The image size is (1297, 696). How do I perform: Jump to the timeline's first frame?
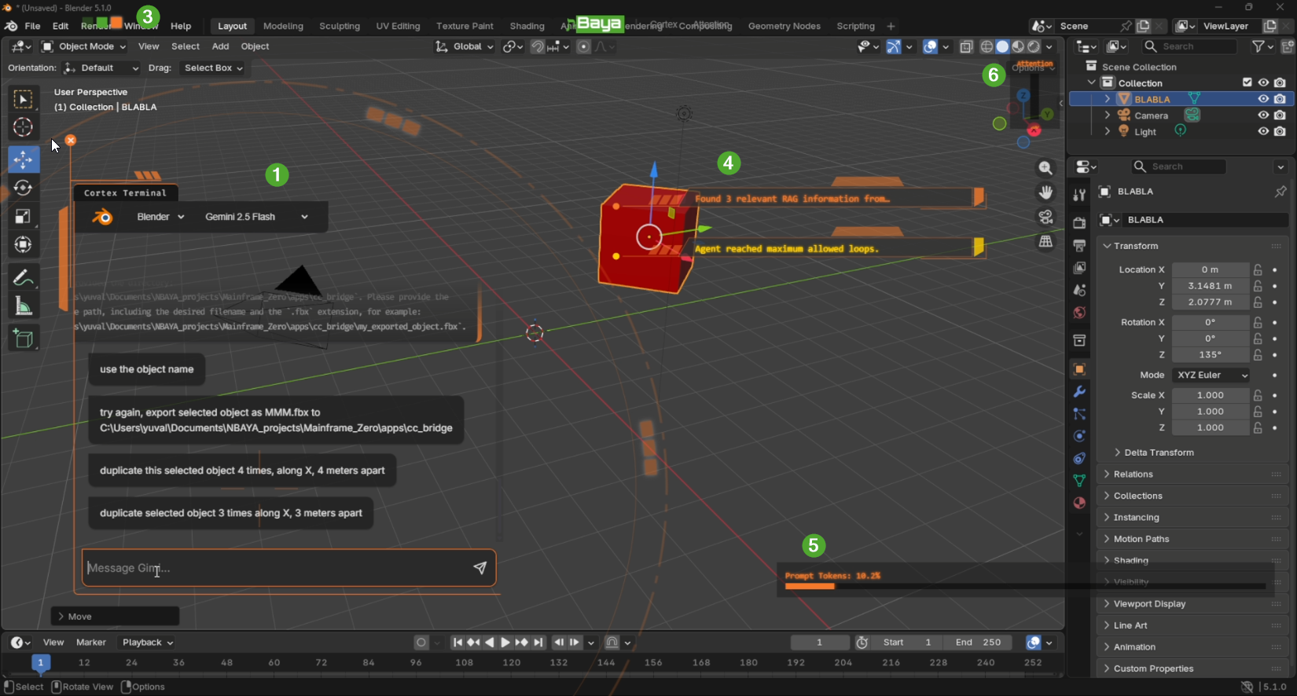(x=457, y=643)
